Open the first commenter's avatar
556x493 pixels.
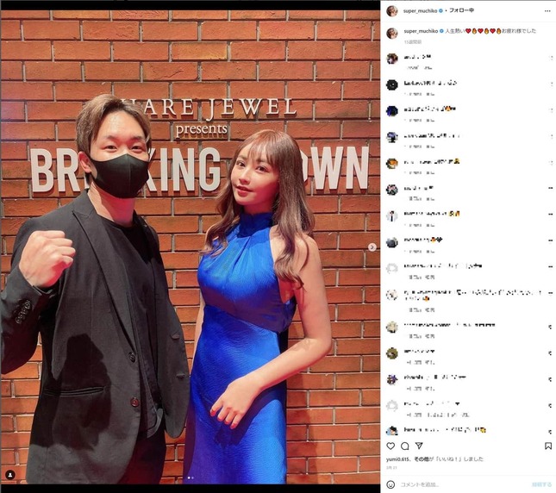pos(392,59)
